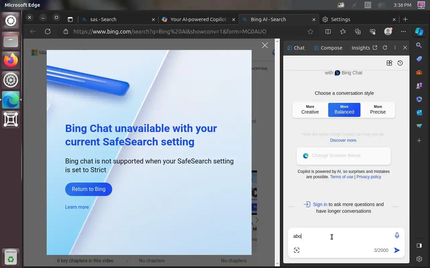This screenshot has height=268, width=430.
Task: Switch to the Insights tab
Action: tap(361, 48)
